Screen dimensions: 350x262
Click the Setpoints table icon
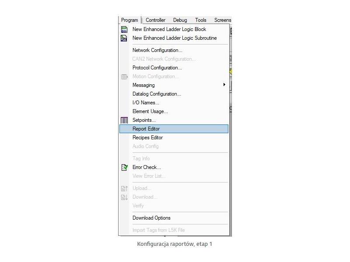coord(124,121)
